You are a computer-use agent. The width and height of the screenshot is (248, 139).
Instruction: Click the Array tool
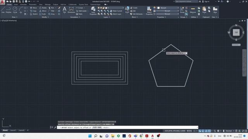[x=52, y=14]
